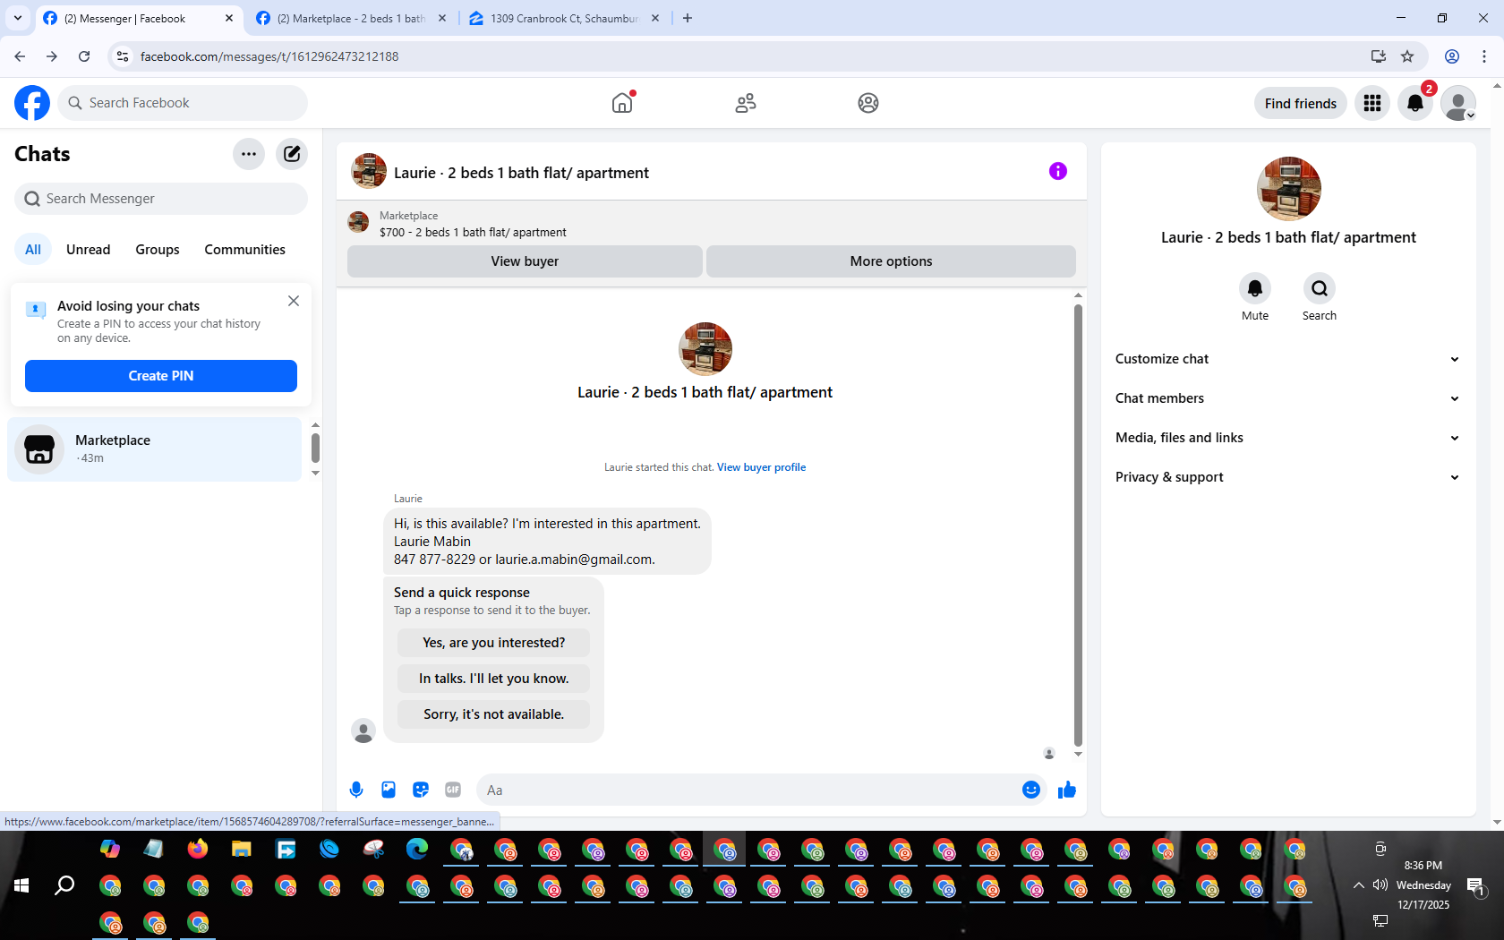This screenshot has width=1504, height=940.
Task: Send quick response In talks. I'll let you know.
Action: (494, 679)
